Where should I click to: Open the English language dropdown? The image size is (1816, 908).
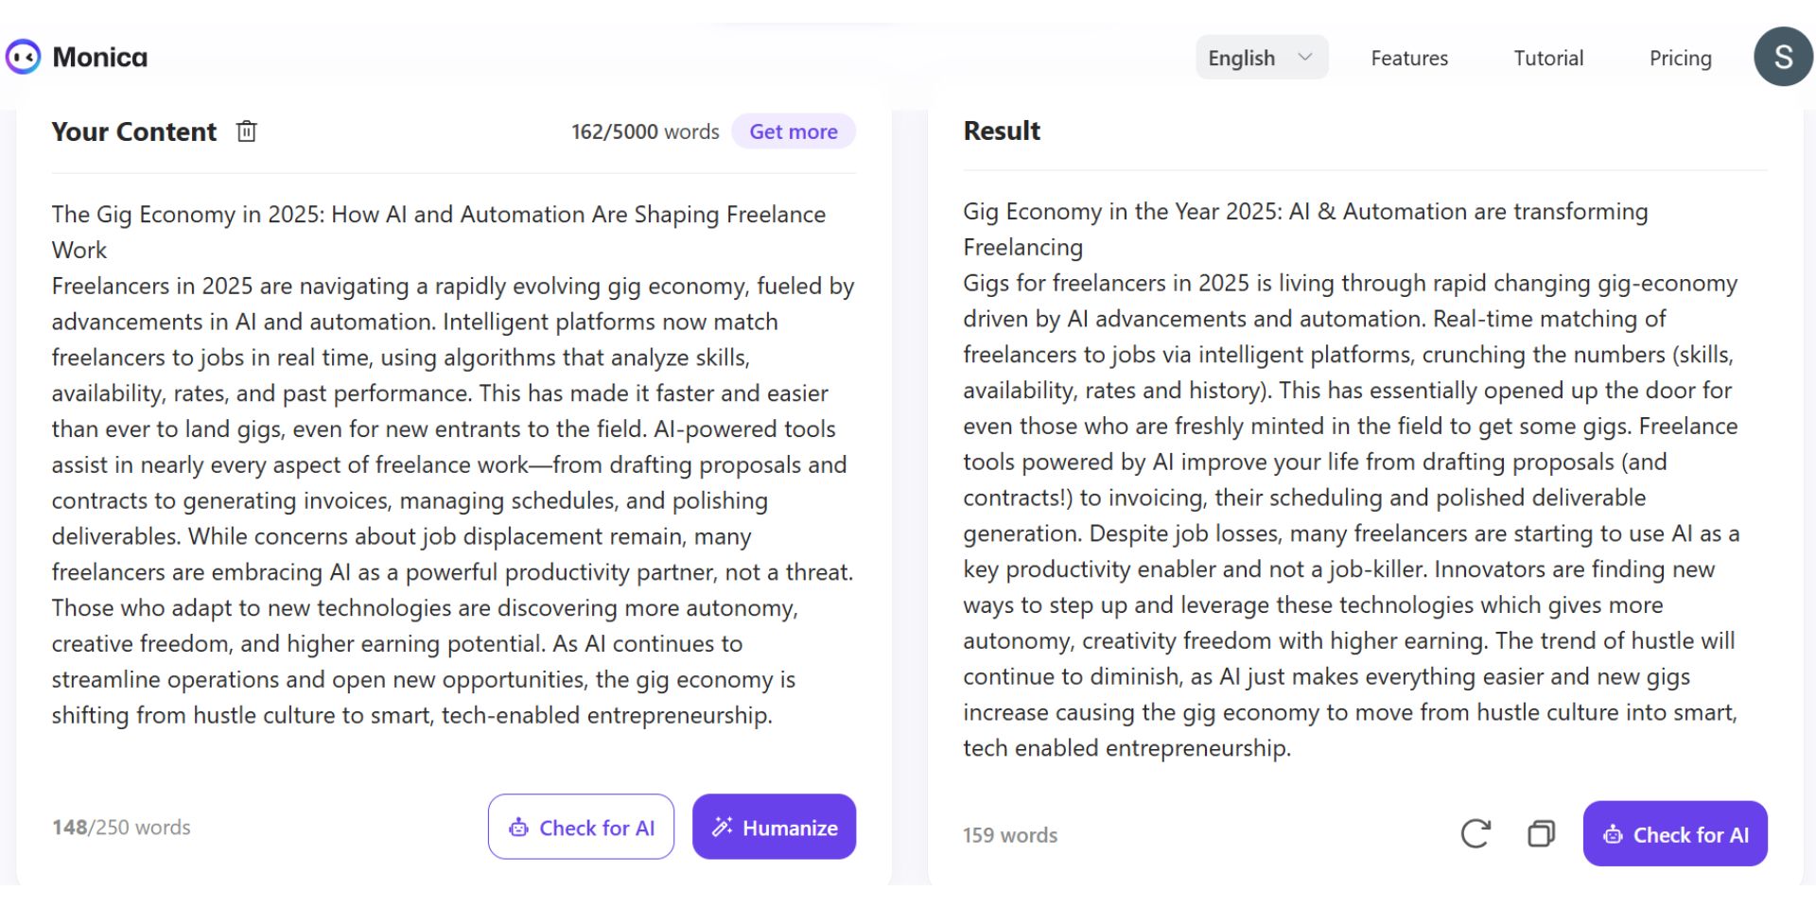click(1262, 58)
